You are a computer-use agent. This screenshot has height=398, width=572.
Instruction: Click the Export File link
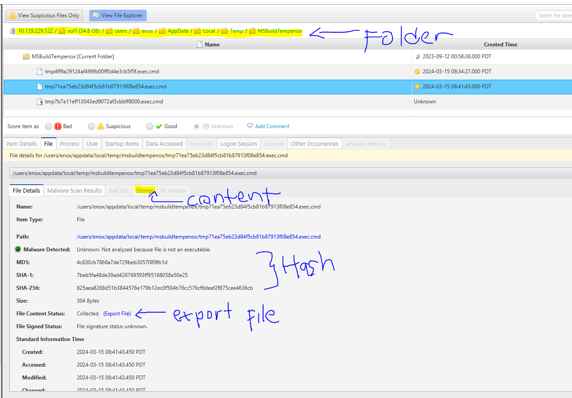[x=117, y=314]
